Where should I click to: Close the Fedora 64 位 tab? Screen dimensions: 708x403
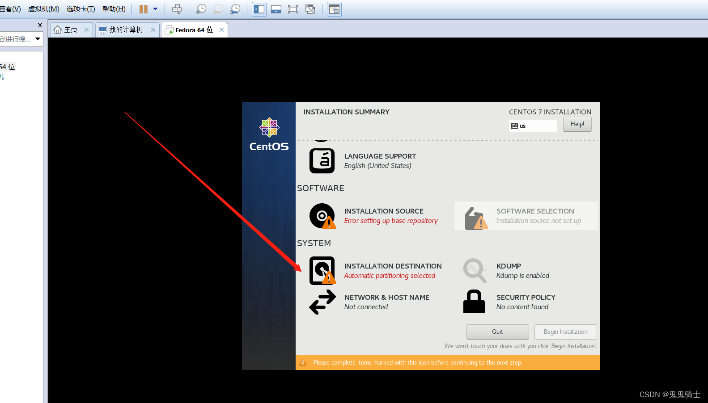[221, 30]
